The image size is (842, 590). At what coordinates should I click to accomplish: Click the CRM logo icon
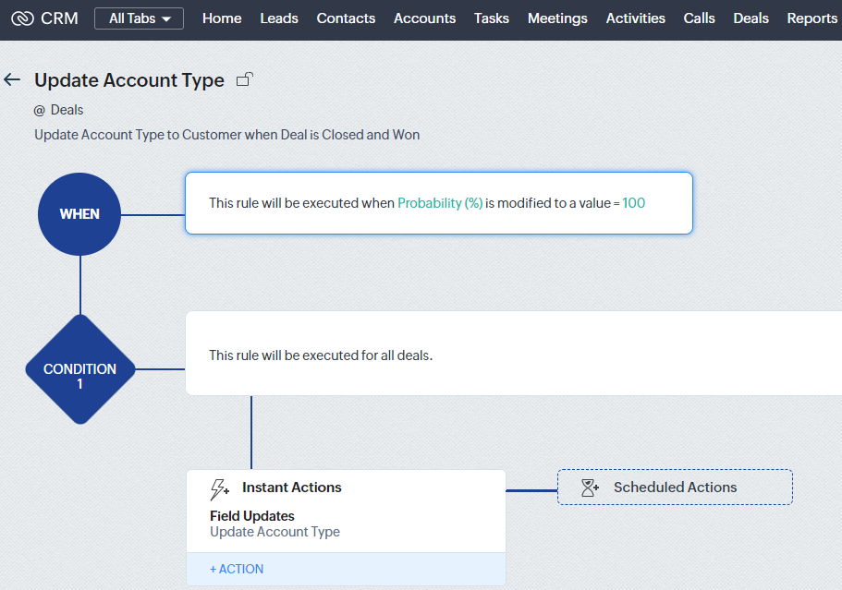pyautogui.click(x=22, y=18)
